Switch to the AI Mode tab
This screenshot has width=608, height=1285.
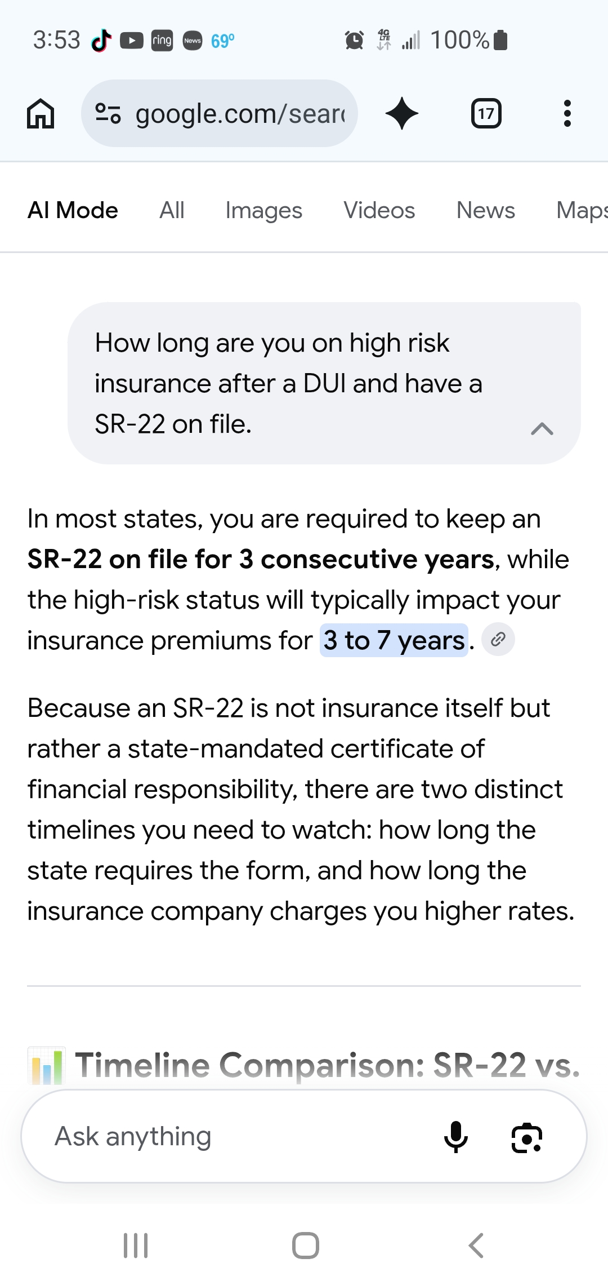[x=73, y=210]
